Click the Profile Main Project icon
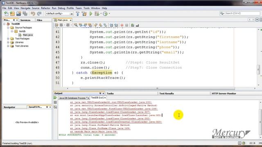The height and width of the screenshot is (147, 262). [x=105, y=13]
